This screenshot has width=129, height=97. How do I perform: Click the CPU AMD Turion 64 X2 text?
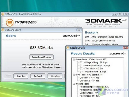click(x=104, y=37)
